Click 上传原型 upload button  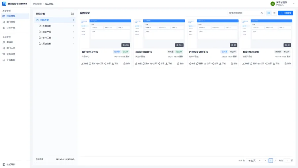(285, 13)
